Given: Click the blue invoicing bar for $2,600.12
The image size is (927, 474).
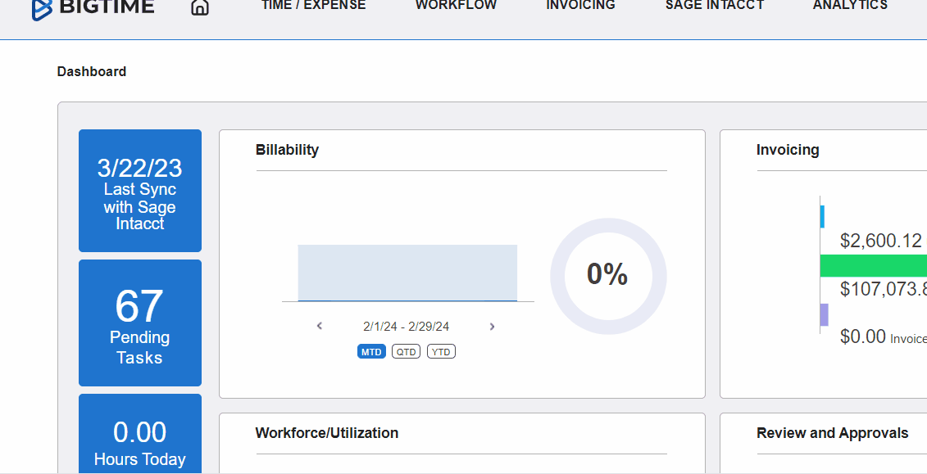Looking at the screenshot, I should (x=822, y=216).
